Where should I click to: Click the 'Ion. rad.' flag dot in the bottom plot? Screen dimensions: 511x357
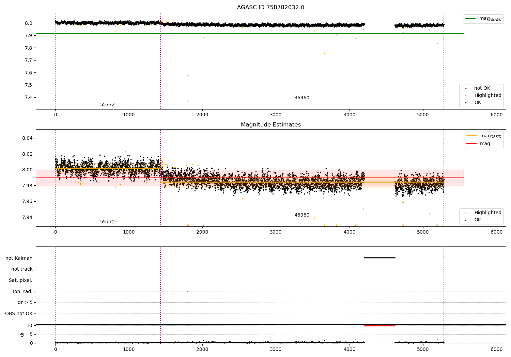pos(187,291)
